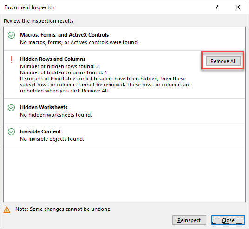Click the red exclamation beside Hidden Rows
The image size is (249, 229).
pos(12,60)
